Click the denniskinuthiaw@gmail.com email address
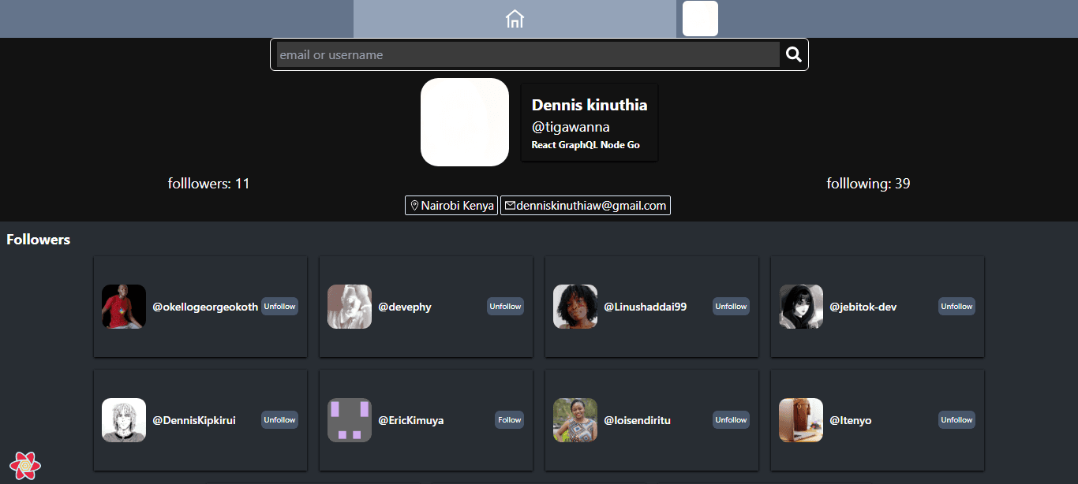The height and width of the screenshot is (484, 1078). tap(592, 206)
